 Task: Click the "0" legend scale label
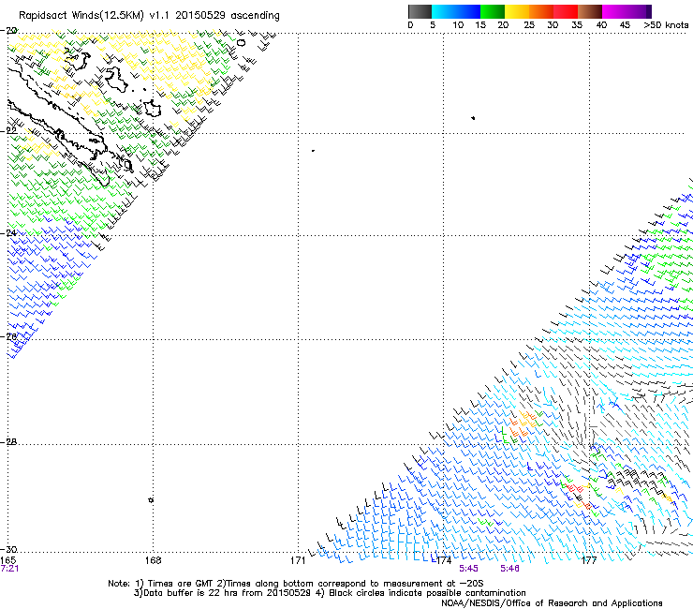click(410, 25)
